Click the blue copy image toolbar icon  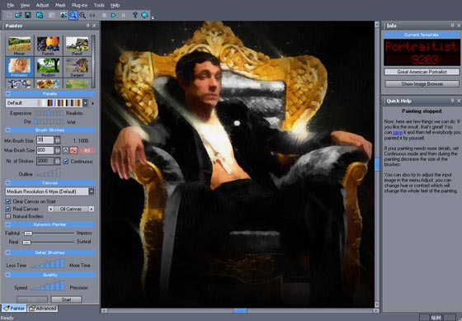40,15
